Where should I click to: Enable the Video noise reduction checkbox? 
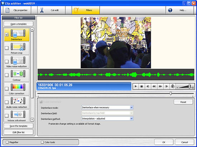coord(7,62)
